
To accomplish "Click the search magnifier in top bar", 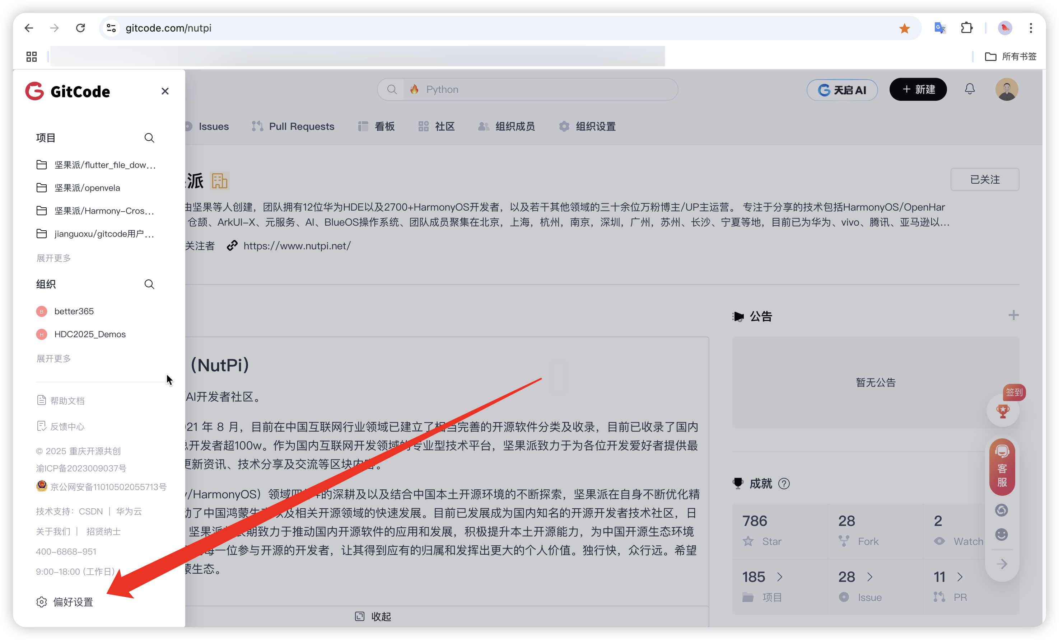I will pyautogui.click(x=392, y=89).
